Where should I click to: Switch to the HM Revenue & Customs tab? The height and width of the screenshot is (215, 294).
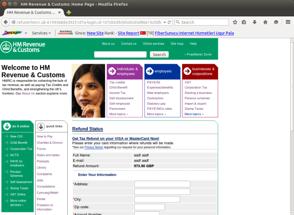click(x=31, y=12)
